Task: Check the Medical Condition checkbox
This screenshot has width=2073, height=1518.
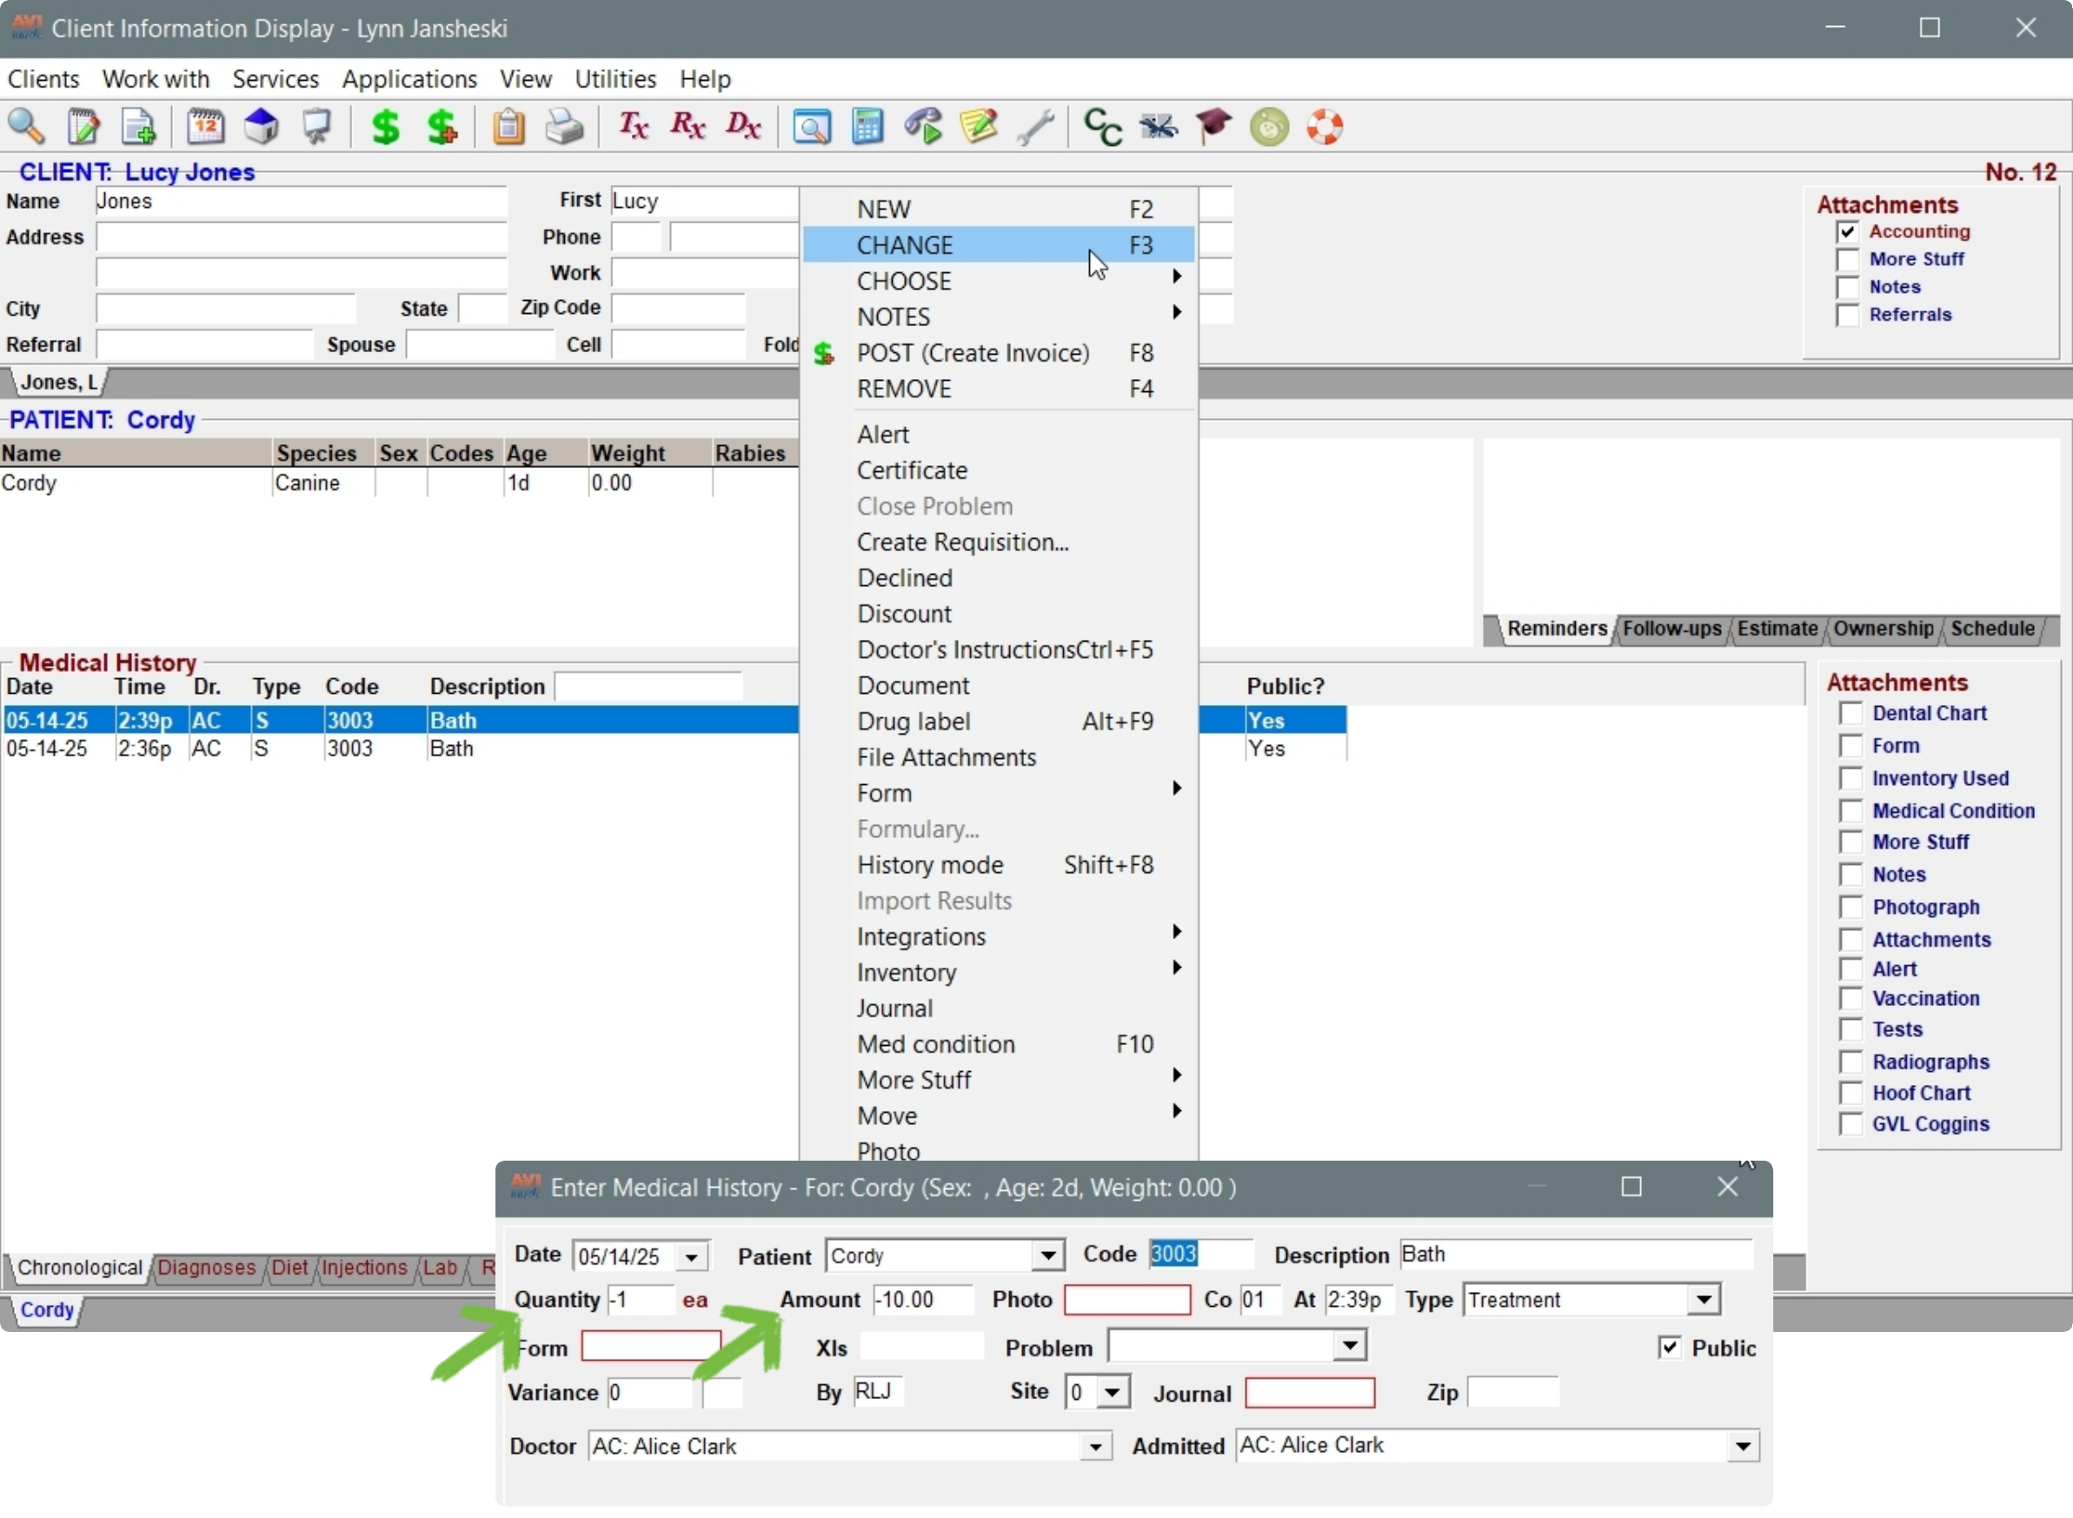Action: coord(1850,810)
